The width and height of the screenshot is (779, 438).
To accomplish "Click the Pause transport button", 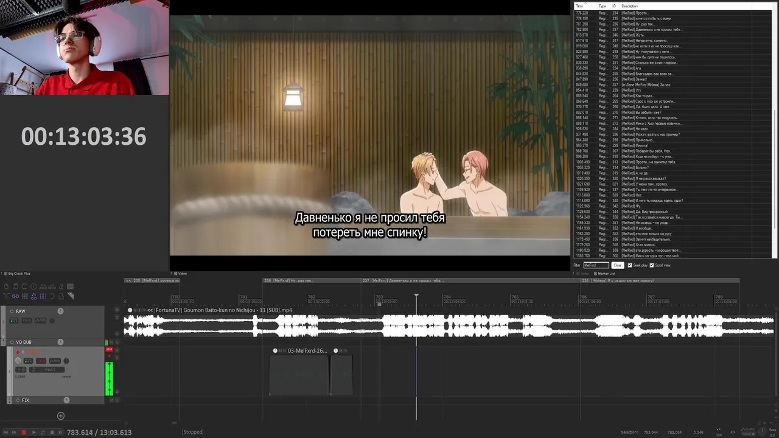I will [x=60, y=433].
